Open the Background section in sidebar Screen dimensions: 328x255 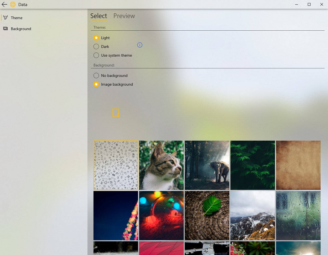(x=44, y=29)
